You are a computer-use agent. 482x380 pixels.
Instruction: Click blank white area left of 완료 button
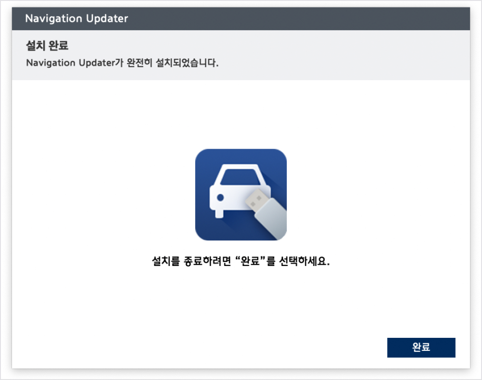tap(278, 348)
